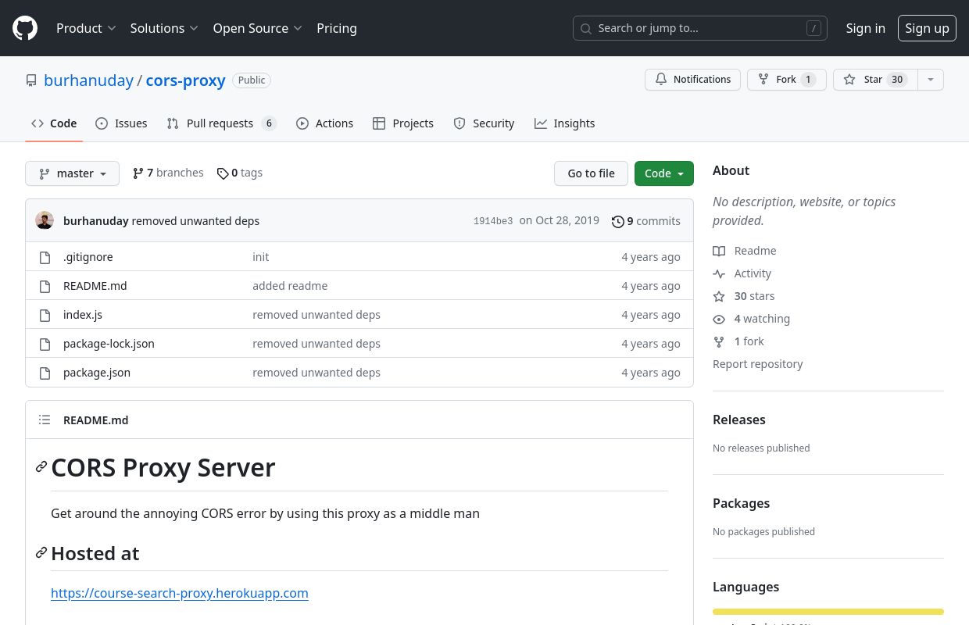The height and width of the screenshot is (625, 969).
Task: Click the Sign up button
Action: [927, 28]
